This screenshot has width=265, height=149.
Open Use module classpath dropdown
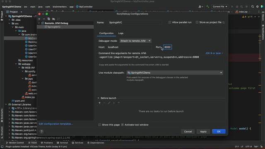pyautogui.click(x=175, y=73)
